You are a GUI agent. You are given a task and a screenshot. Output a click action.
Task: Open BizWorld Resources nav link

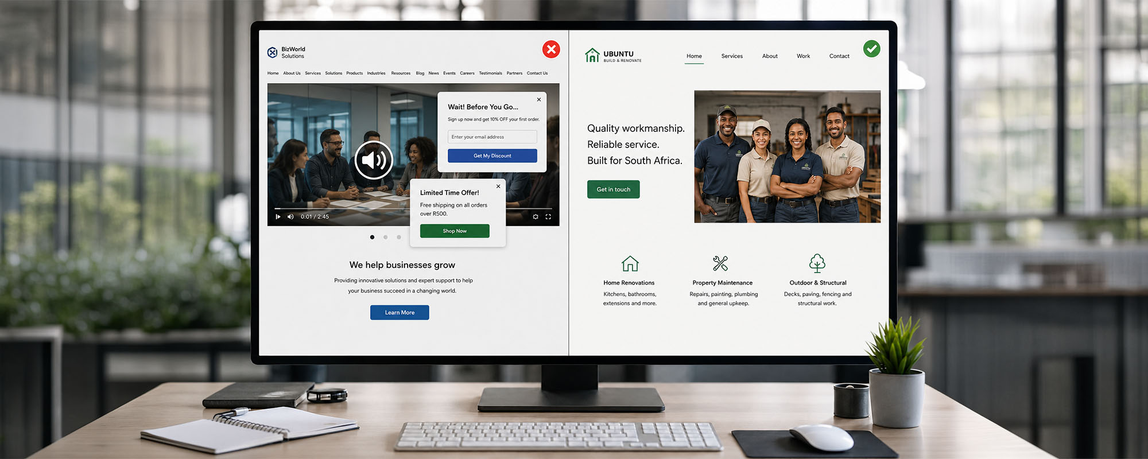401,73
